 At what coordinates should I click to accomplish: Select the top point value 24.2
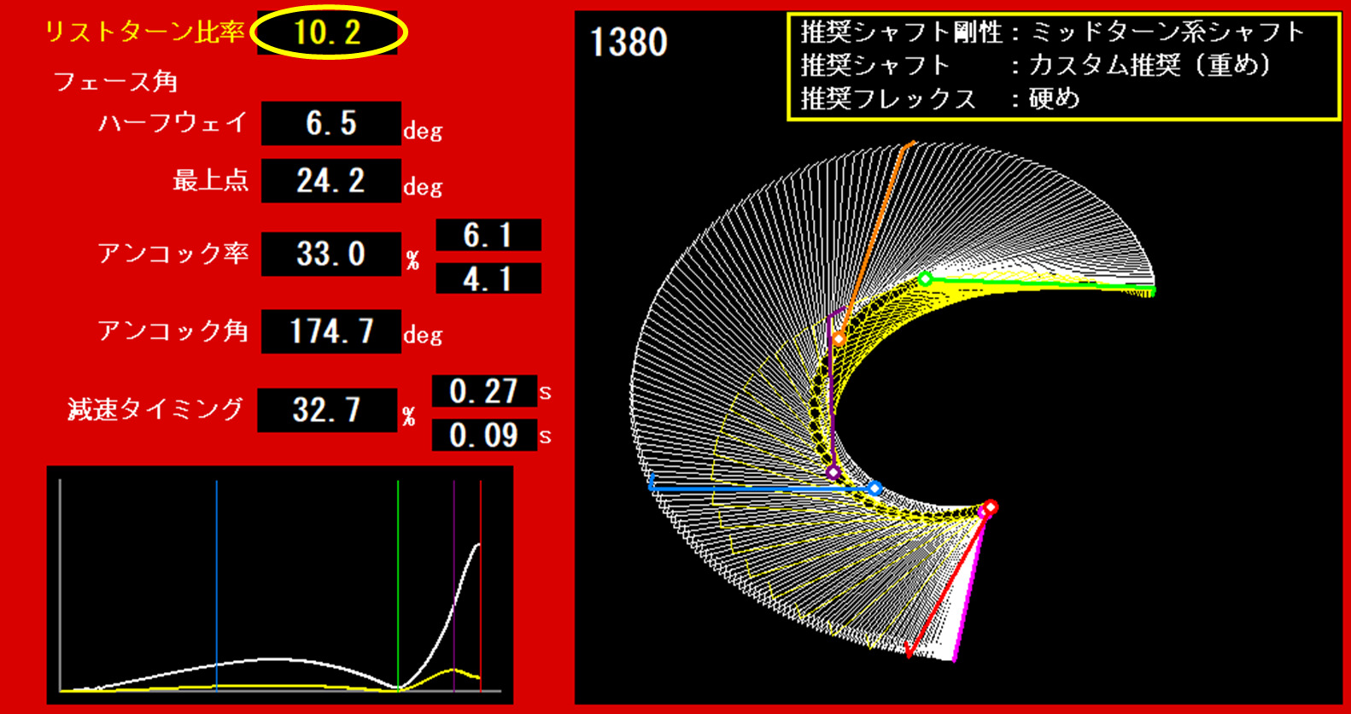[x=331, y=180]
